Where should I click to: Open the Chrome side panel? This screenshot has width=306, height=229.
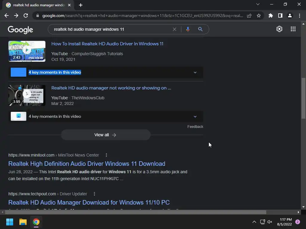pyautogui.click(x=280, y=16)
